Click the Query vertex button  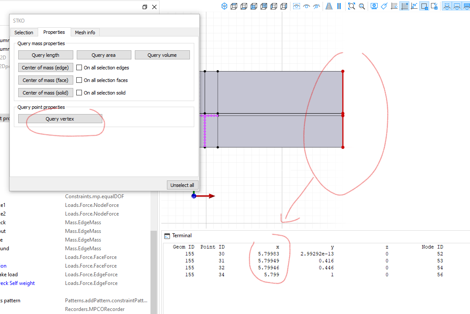(x=60, y=119)
